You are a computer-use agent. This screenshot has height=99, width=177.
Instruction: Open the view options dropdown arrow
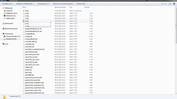(x=166, y=4)
